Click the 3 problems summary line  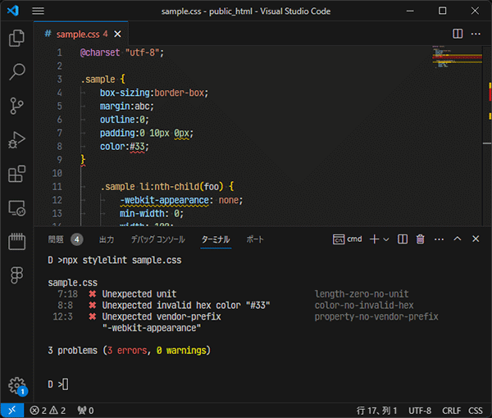click(129, 350)
